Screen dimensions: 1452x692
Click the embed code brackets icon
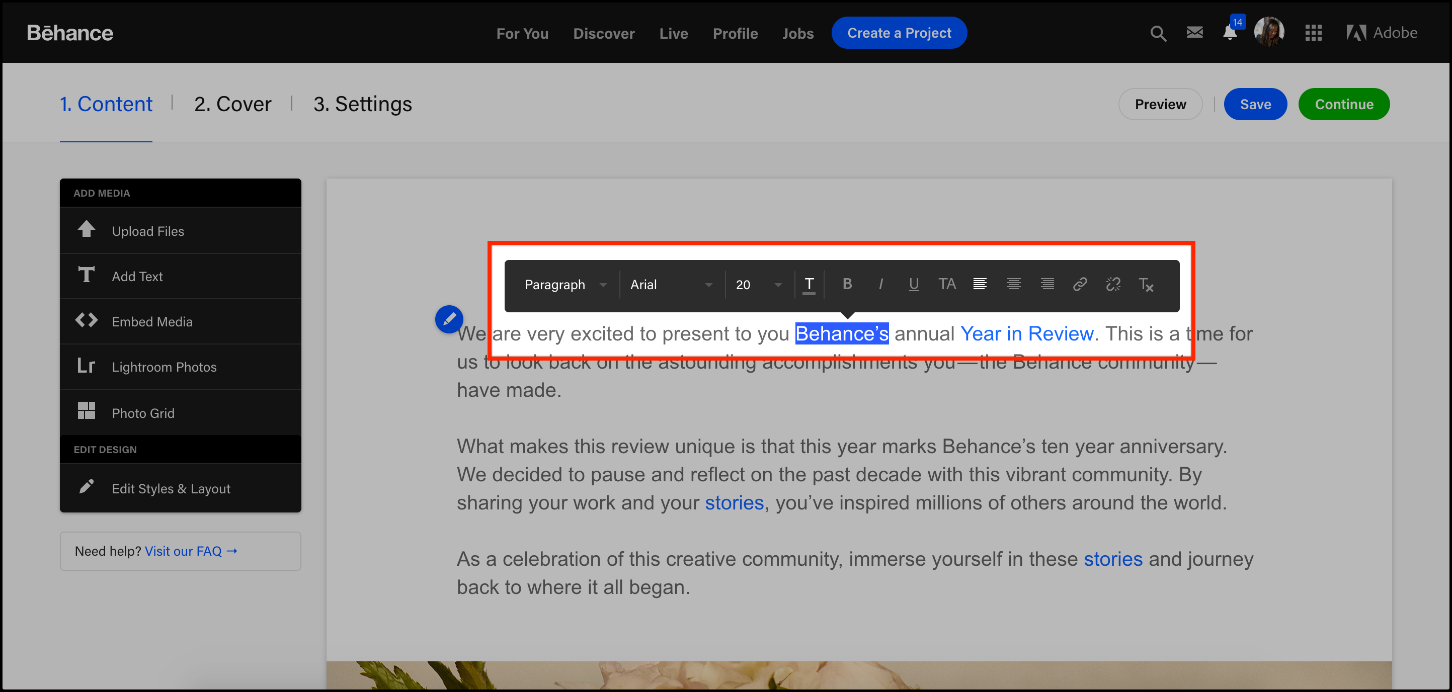[x=86, y=320]
